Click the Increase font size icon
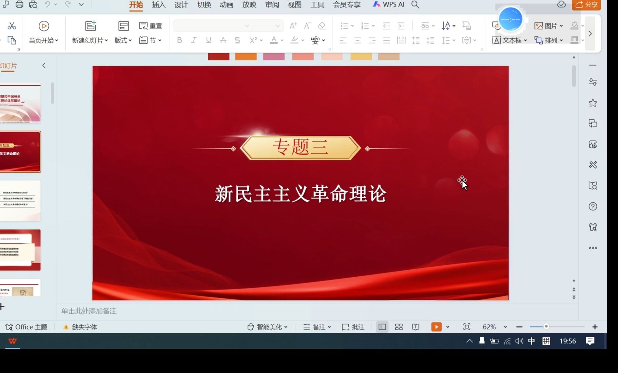This screenshot has height=373, width=618. (293, 26)
